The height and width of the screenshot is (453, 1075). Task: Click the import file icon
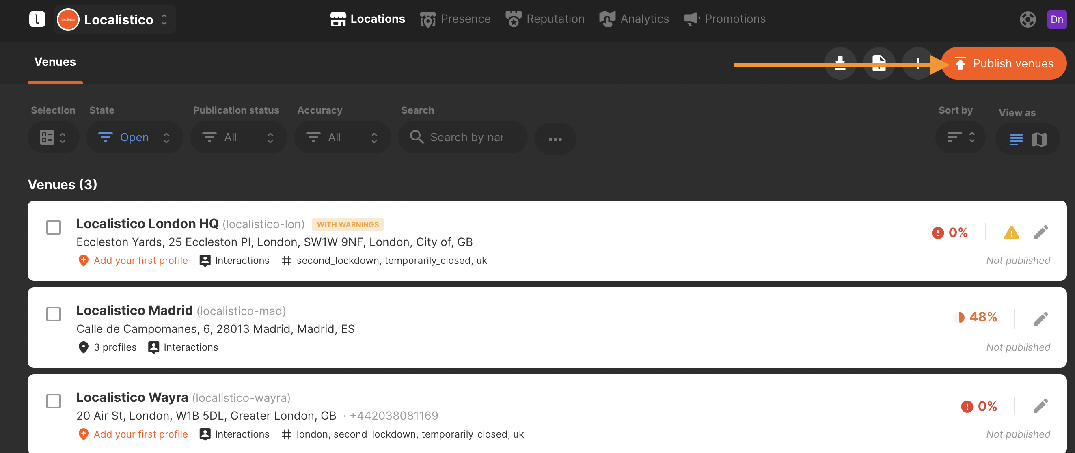coord(879,63)
